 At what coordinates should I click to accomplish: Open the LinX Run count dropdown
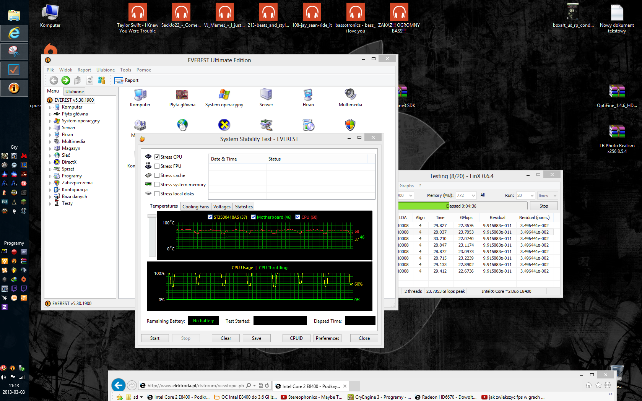525,195
